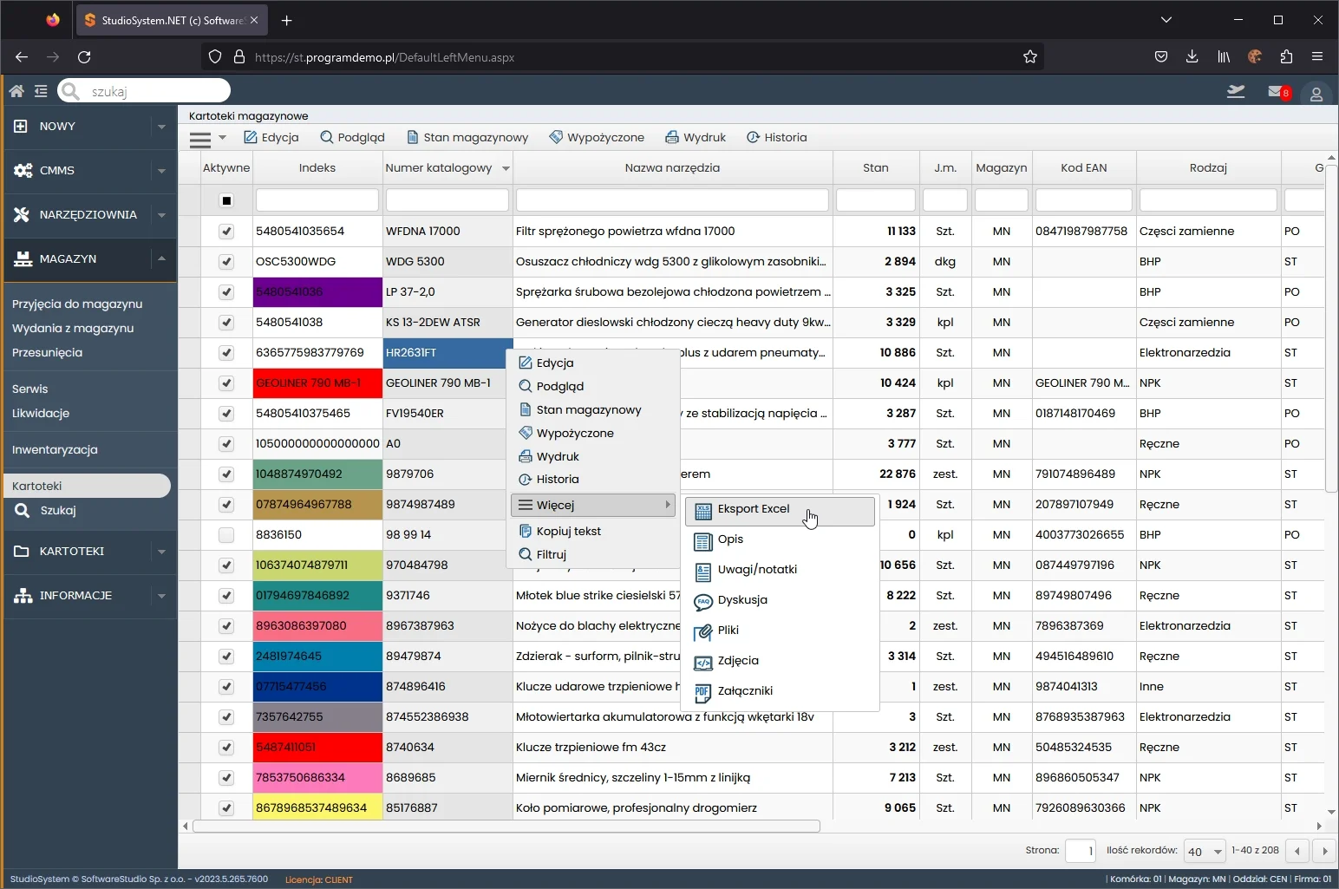Click the home icon in the top bar
Screen dimensions: 1339x889
16,91
